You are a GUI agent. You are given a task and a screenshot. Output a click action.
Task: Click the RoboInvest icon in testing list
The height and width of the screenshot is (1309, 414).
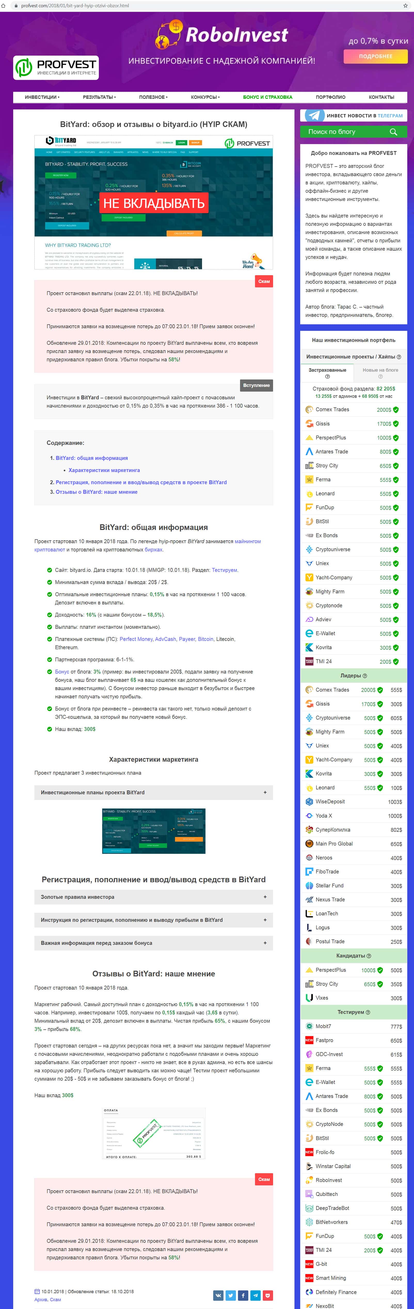pos(309,1180)
